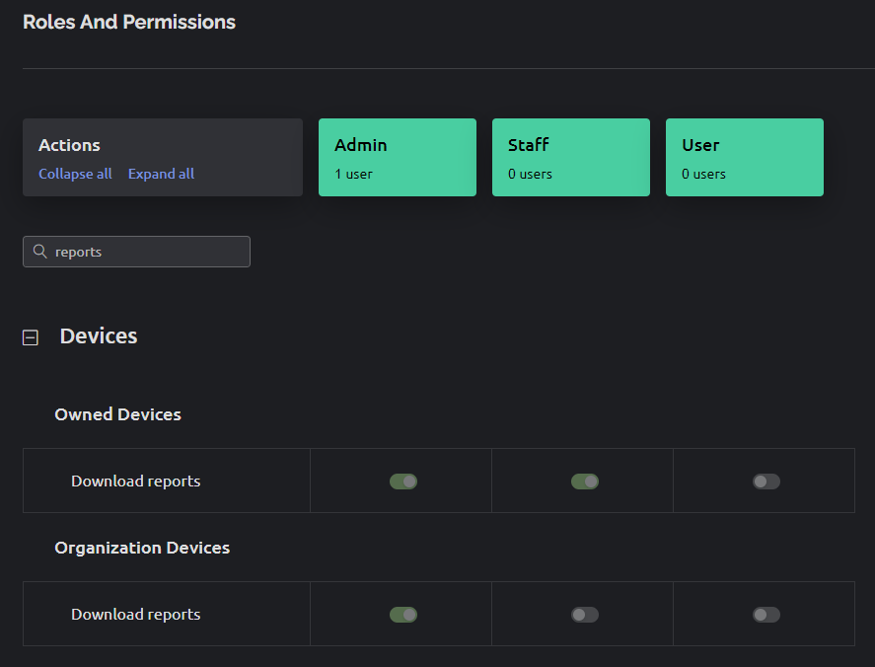Select the Staff role card
The image size is (875, 667).
(570, 158)
